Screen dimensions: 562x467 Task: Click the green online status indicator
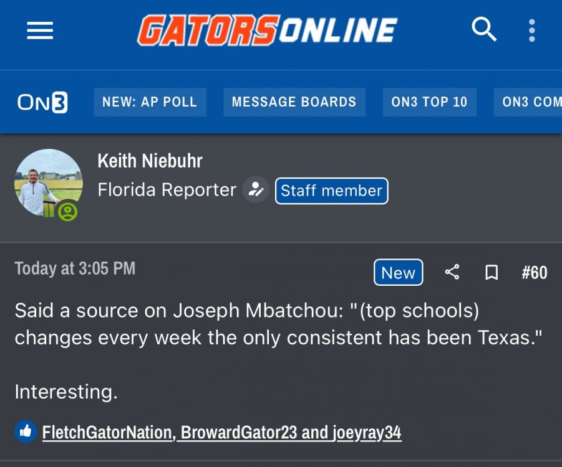67,212
